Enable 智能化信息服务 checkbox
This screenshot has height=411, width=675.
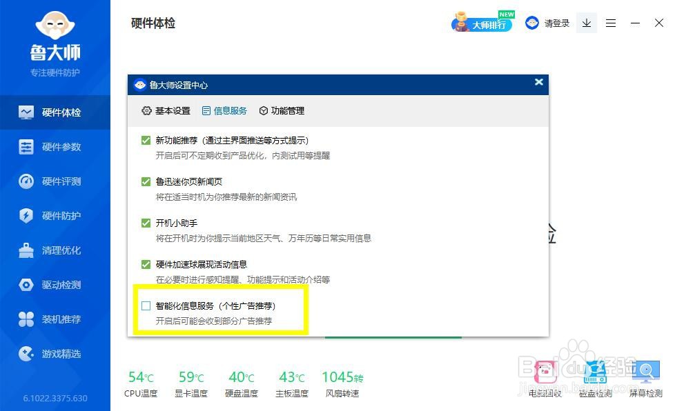[x=146, y=305]
